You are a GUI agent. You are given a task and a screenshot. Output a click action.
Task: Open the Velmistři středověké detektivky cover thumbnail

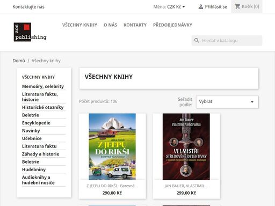point(186,146)
